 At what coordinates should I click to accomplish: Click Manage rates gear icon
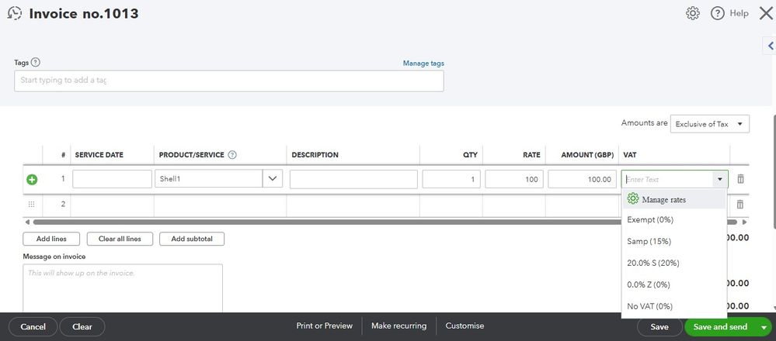coord(632,199)
